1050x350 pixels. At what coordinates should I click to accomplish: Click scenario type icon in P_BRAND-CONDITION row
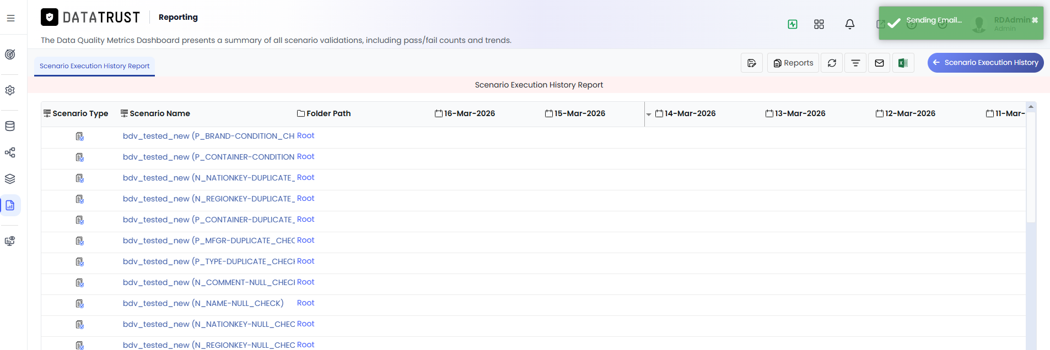pyautogui.click(x=80, y=136)
